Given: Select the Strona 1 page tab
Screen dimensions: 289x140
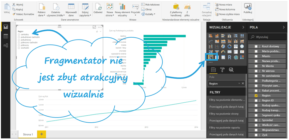Looking at the screenshot, I should 28,135.
